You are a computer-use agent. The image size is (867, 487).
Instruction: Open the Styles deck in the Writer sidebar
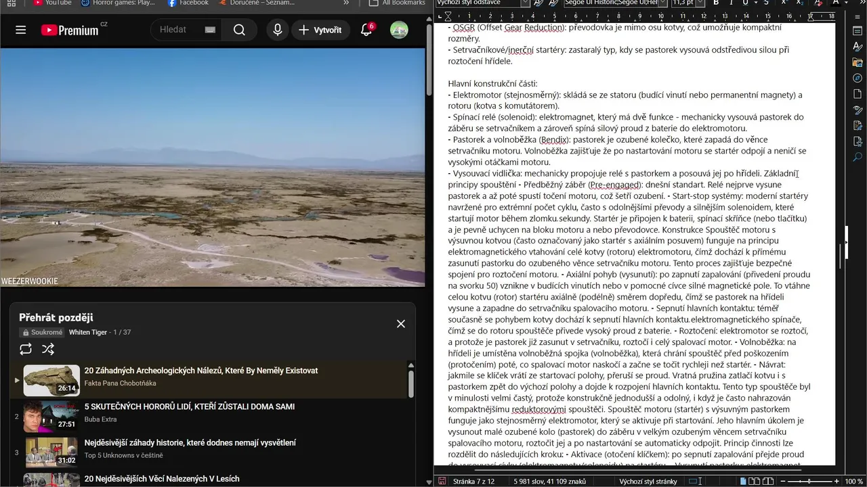pos(857,46)
